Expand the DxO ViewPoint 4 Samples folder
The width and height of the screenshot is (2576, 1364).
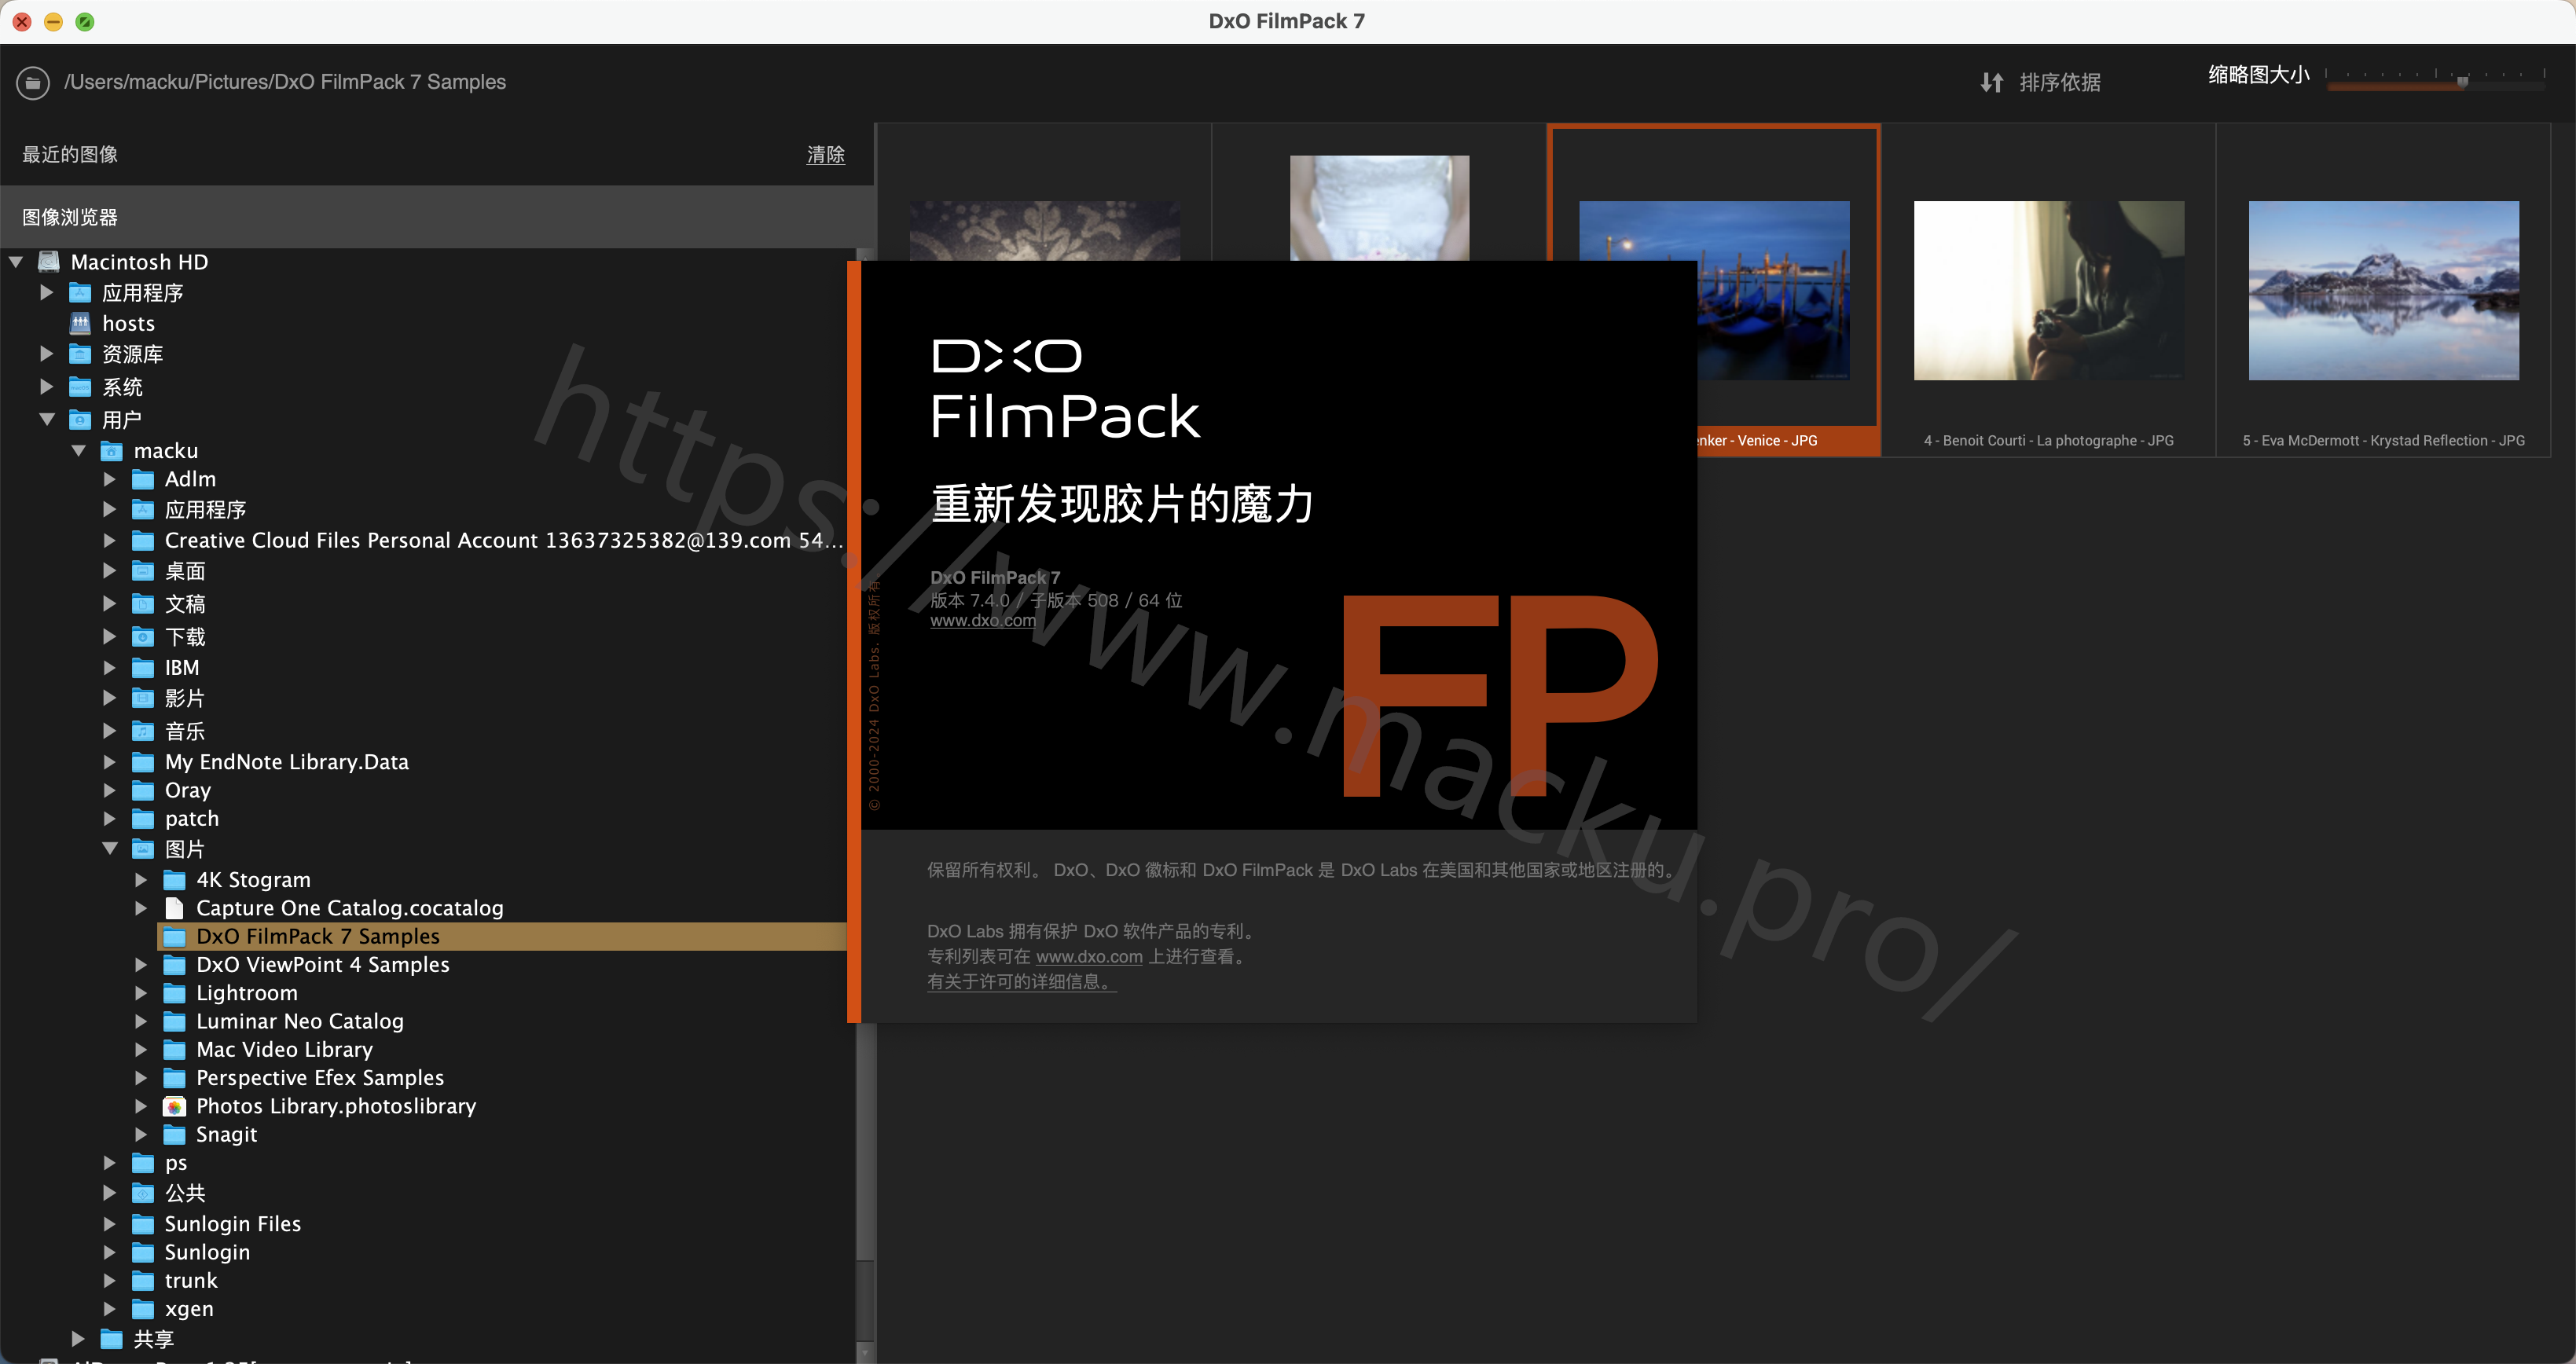[x=142, y=964]
